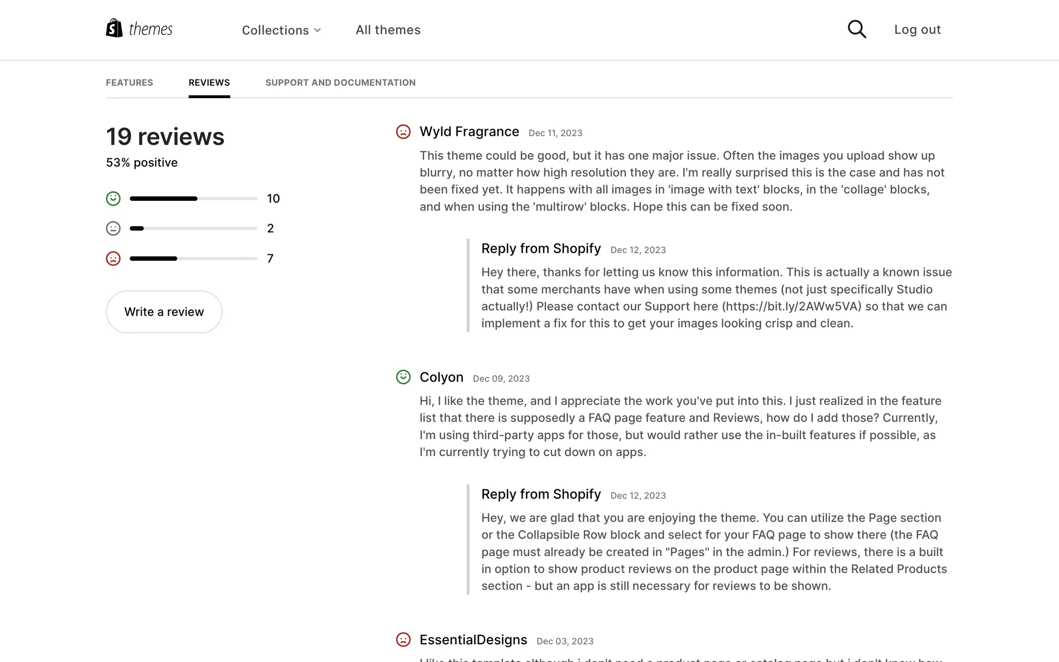Image resolution: width=1059 pixels, height=662 pixels.
Task: Select the Reviews tab
Action: (x=209, y=83)
